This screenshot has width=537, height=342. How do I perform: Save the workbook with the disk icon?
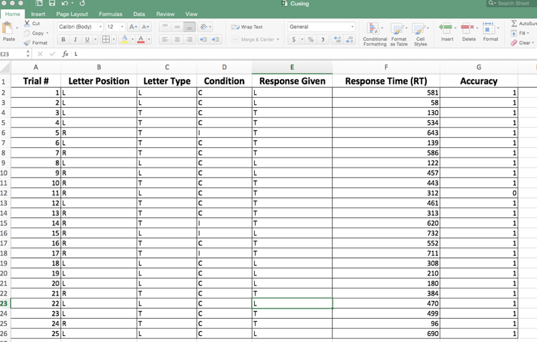[52, 4]
